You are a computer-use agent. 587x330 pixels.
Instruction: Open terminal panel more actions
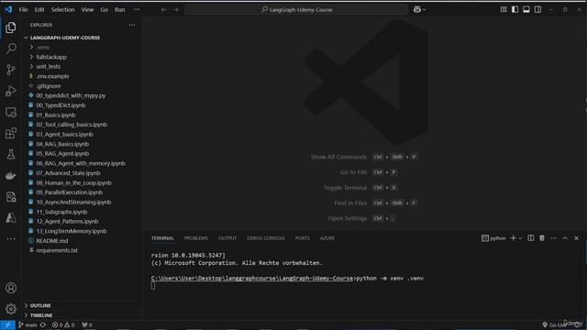tap(554, 238)
